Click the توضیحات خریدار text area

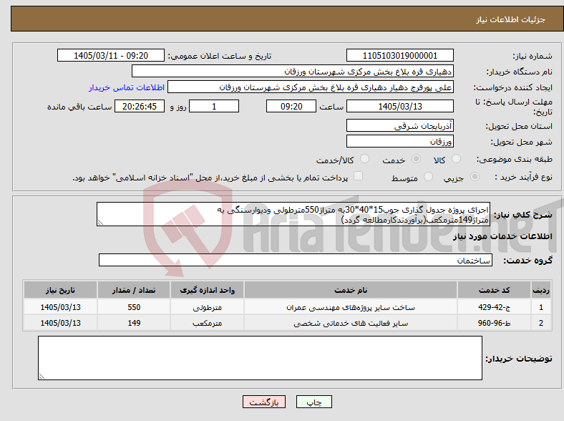pos(260,358)
